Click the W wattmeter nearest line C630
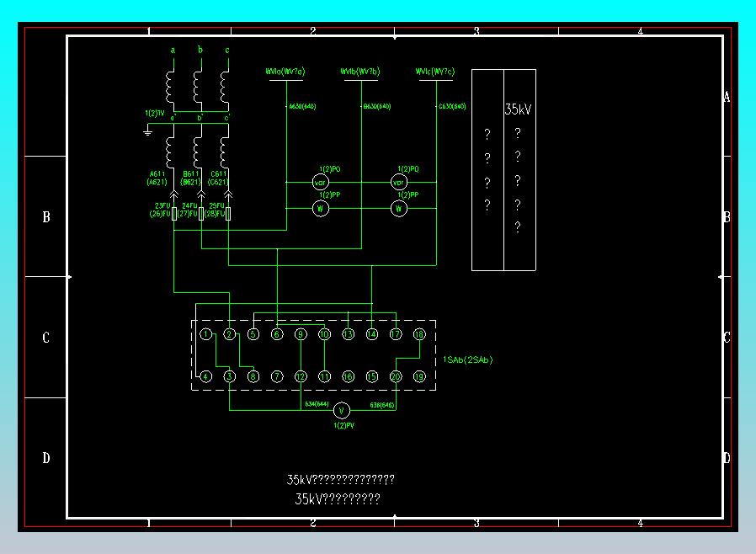 [x=399, y=208]
